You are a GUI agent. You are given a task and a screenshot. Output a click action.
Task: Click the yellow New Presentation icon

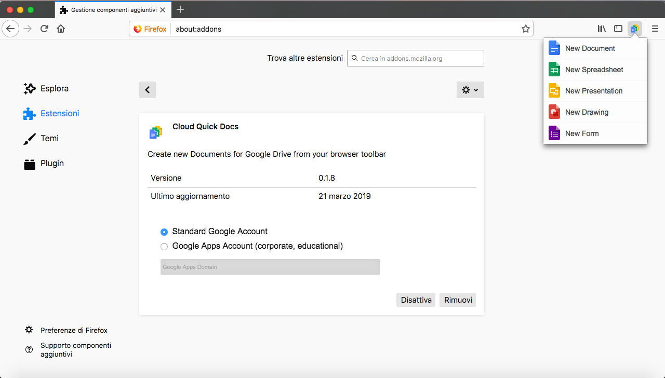point(554,91)
